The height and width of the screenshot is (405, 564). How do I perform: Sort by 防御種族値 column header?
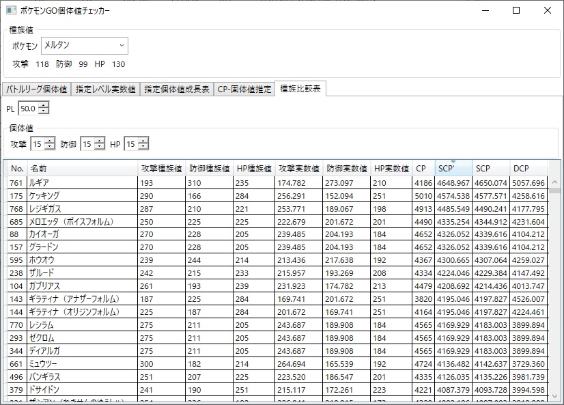point(210,168)
